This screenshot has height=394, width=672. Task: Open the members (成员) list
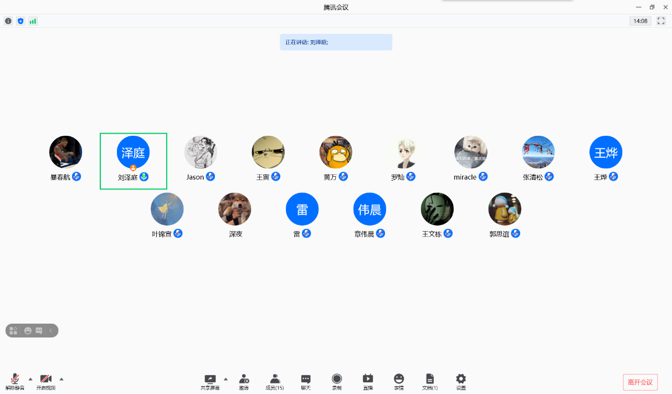click(275, 381)
